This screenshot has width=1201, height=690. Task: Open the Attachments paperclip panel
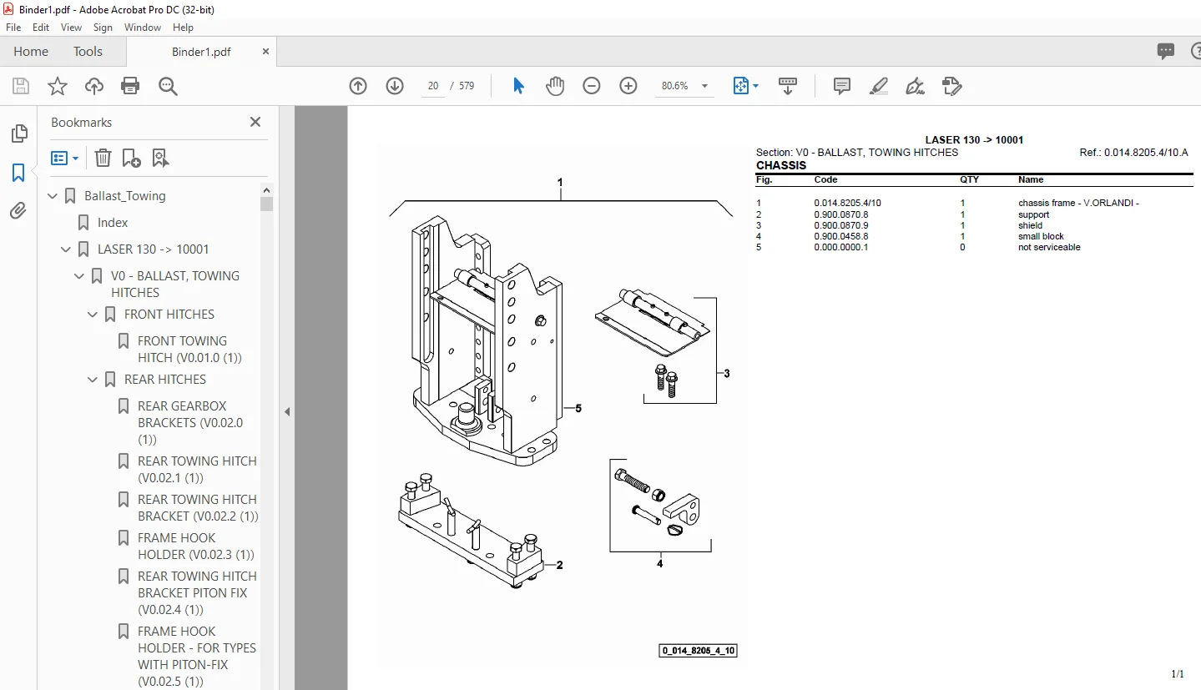click(18, 211)
